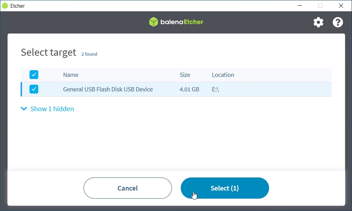Close the Etcher window
Viewport: 352px width, 211px height.
(341, 6)
